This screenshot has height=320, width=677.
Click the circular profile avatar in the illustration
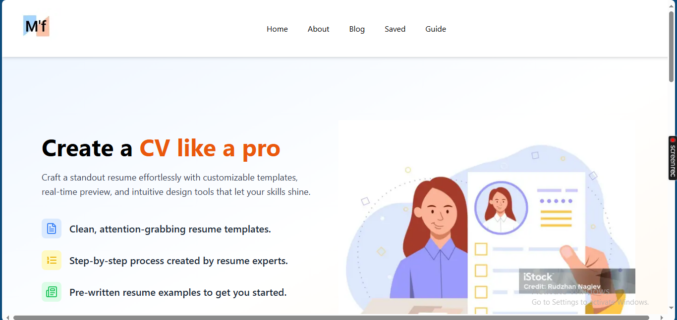click(x=501, y=208)
